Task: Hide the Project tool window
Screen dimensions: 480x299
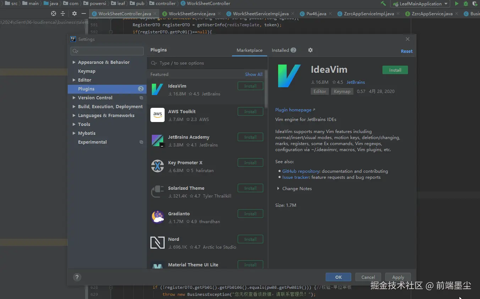Action: pos(84,13)
